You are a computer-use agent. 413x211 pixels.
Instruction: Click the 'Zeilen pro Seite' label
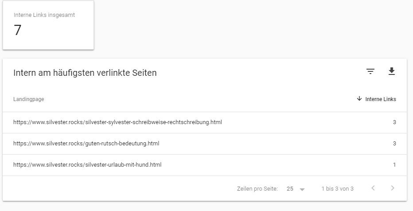tap(257, 189)
